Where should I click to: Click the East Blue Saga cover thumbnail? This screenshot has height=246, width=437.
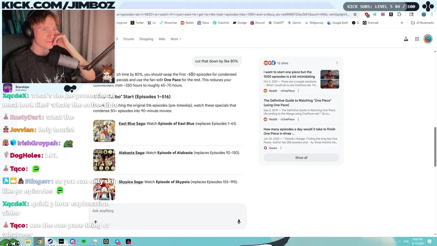[x=104, y=131]
